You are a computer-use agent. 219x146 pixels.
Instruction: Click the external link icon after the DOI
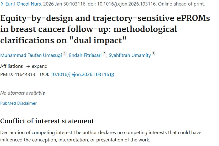112,75
